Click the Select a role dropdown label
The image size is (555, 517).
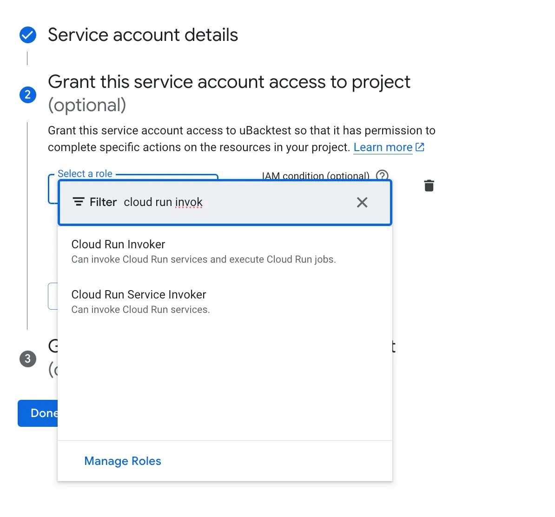pyautogui.click(x=85, y=174)
